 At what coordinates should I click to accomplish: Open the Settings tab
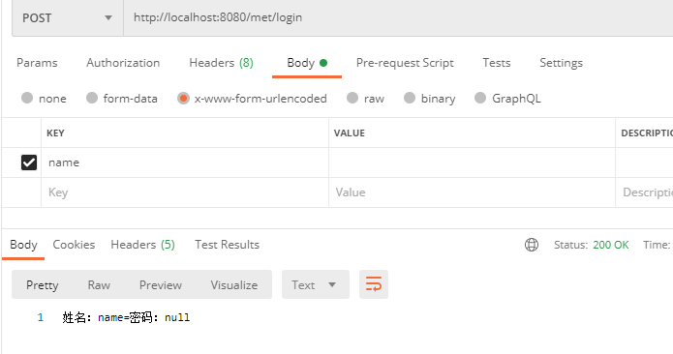coord(561,63)
